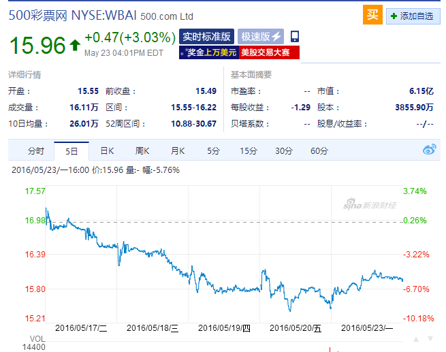The width and height of the screenshot is (446, 352).
Task: Click the 0.26% percent axis label
Action: click(x=415, y=221)
